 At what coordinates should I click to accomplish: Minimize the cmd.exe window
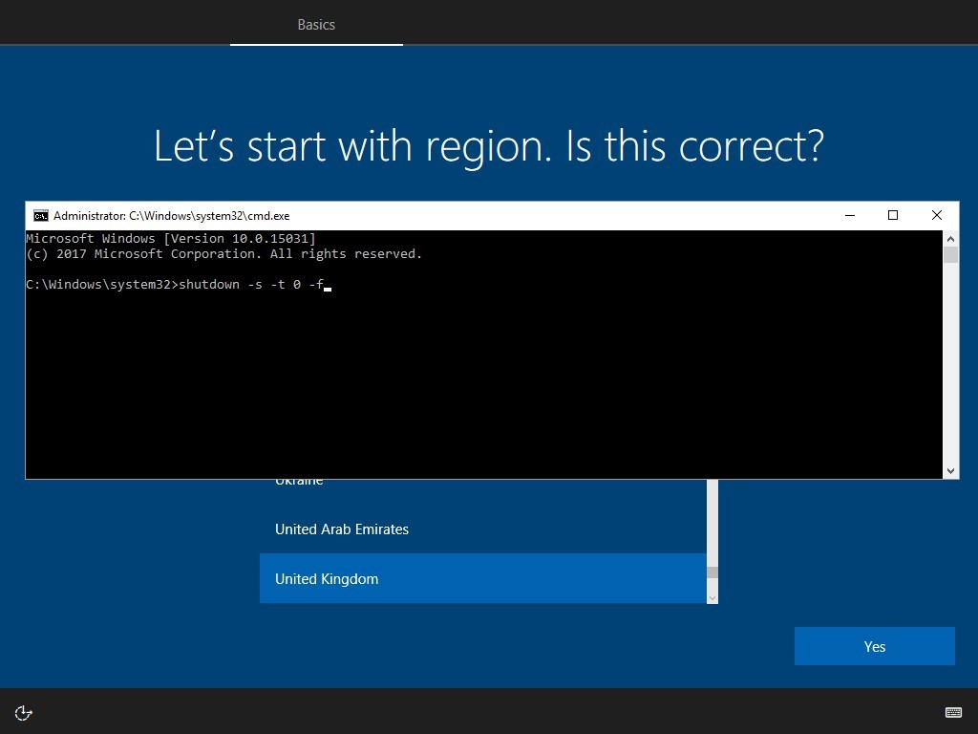(849, 215)
